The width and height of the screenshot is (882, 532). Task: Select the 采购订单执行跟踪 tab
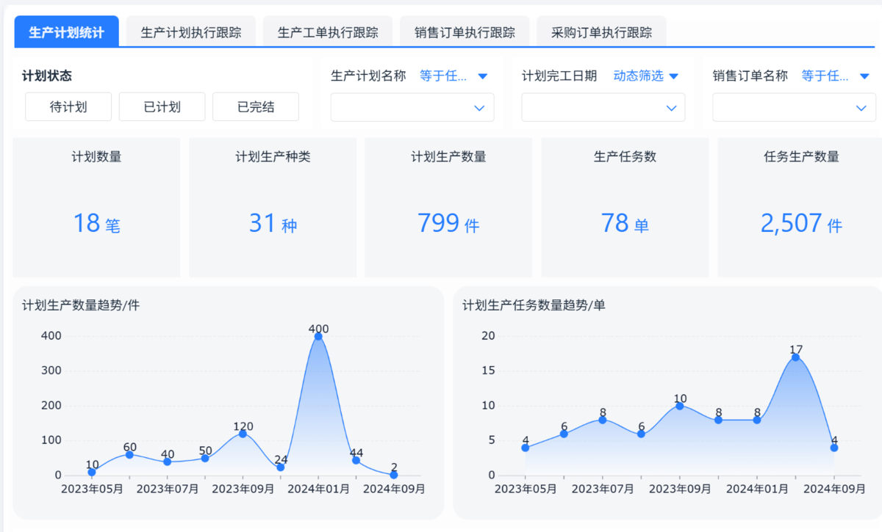point(601,32)
